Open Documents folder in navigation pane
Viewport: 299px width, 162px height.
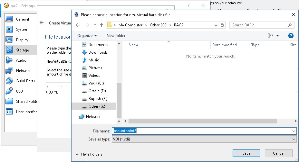tap(95, 45)
